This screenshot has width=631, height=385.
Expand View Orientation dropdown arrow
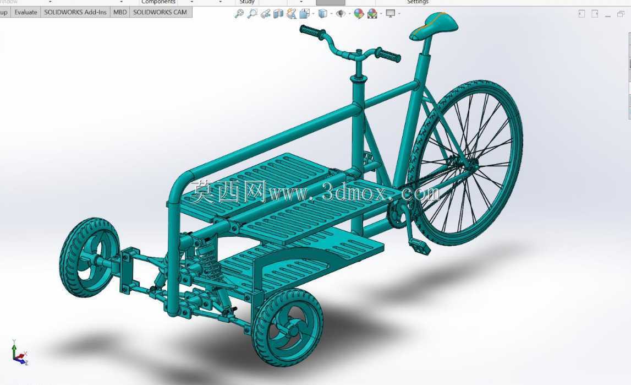pos(314,14)
